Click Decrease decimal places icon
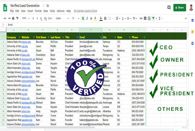This screenshot has height=131, width=195. pyautogui.click(x=41, y=18)
